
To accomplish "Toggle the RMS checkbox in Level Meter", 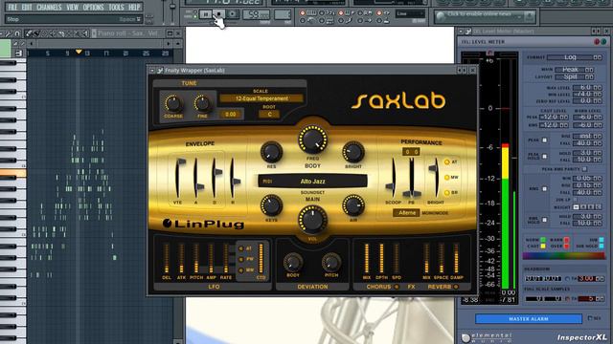I will coord(544,189).
